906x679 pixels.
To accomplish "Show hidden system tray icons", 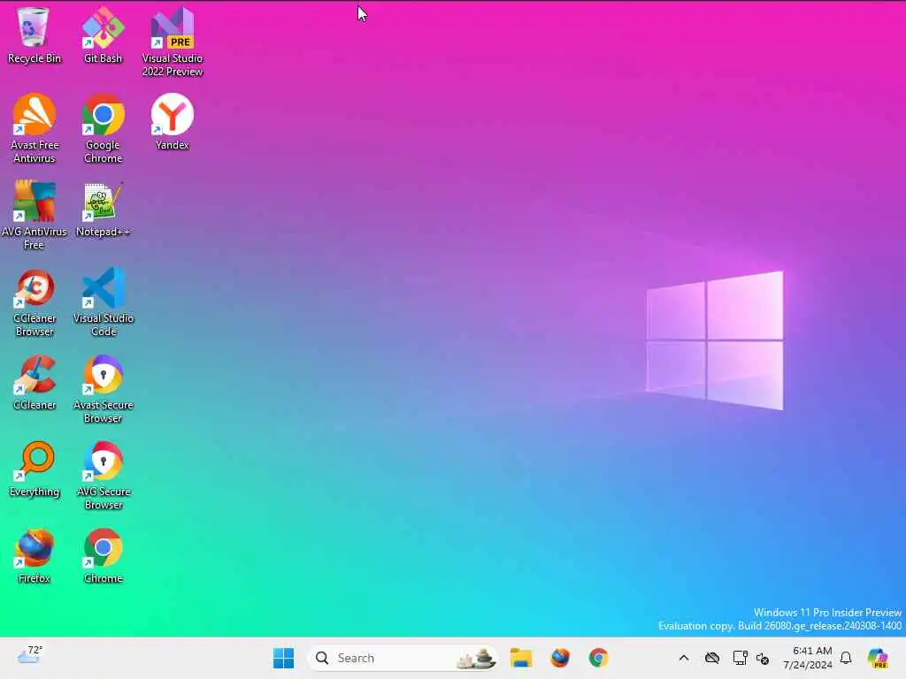I will pyautogui.click(x=684, y=658).
